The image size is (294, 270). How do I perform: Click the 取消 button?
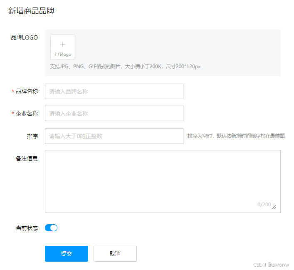pyautogui.click(x=115, y=254)
